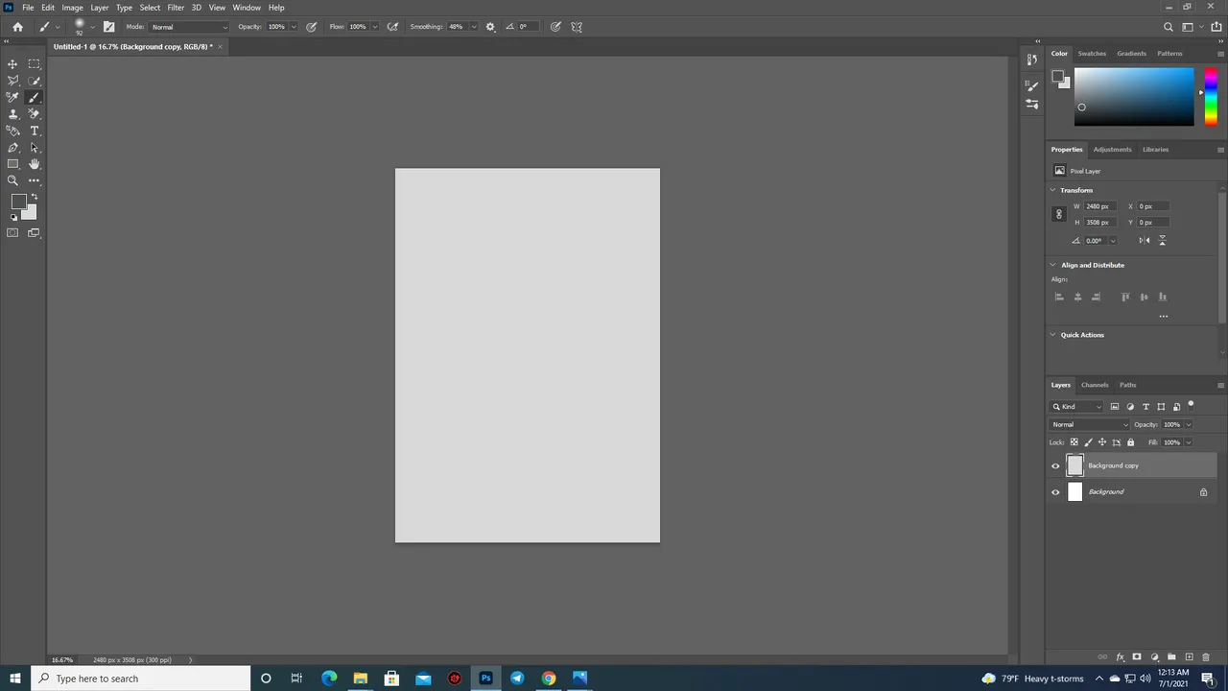Screen dimensions: 1228x691
Task: Open the Layer menu
Action: click(100, 8)
